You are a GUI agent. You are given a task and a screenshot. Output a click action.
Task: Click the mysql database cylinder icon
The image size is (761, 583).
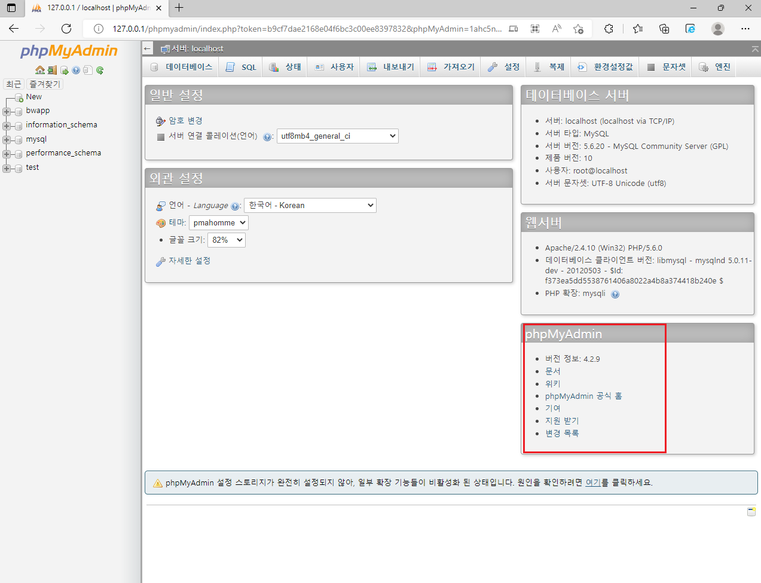tap(19, 140)
